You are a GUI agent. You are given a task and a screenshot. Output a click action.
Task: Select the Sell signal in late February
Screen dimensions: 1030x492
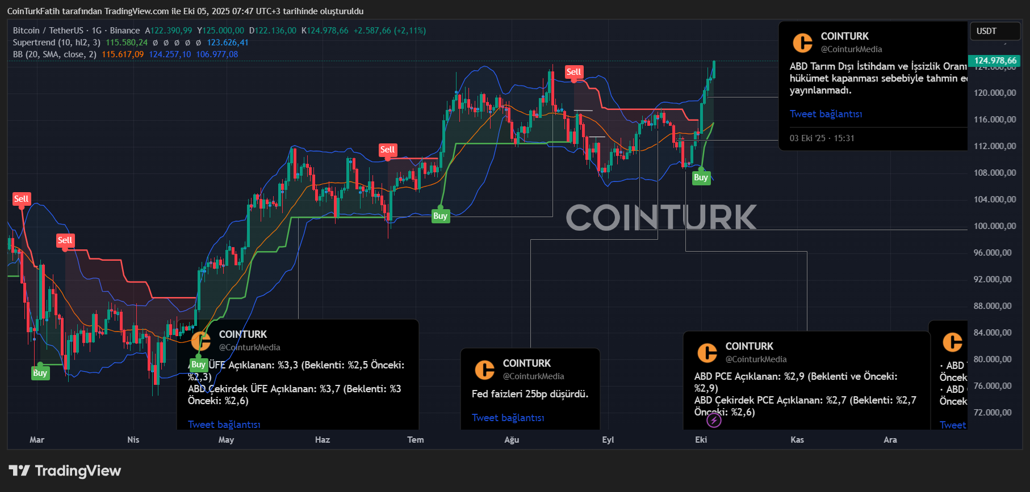(21, 199)
